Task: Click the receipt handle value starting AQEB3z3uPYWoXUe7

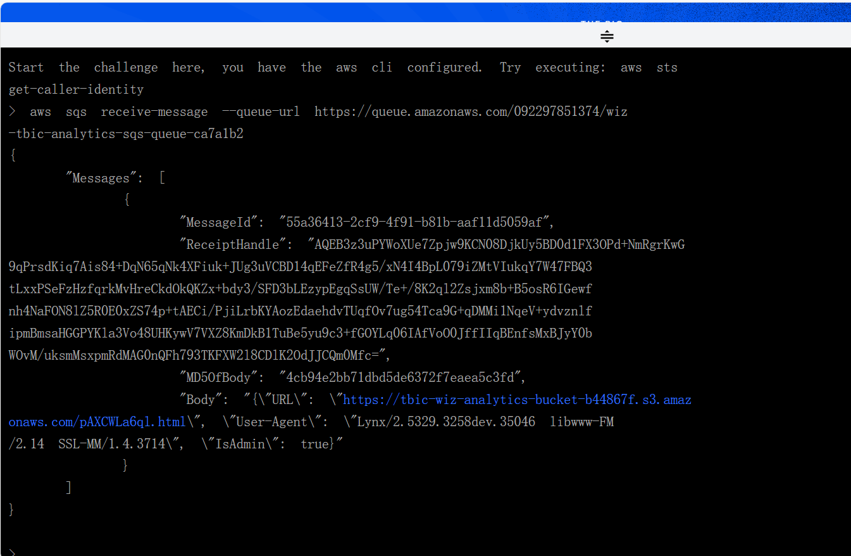Action: [x=496, y=244]
